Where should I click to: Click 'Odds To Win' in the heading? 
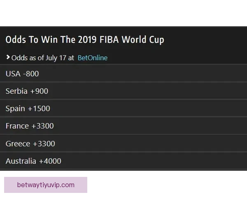27,40
